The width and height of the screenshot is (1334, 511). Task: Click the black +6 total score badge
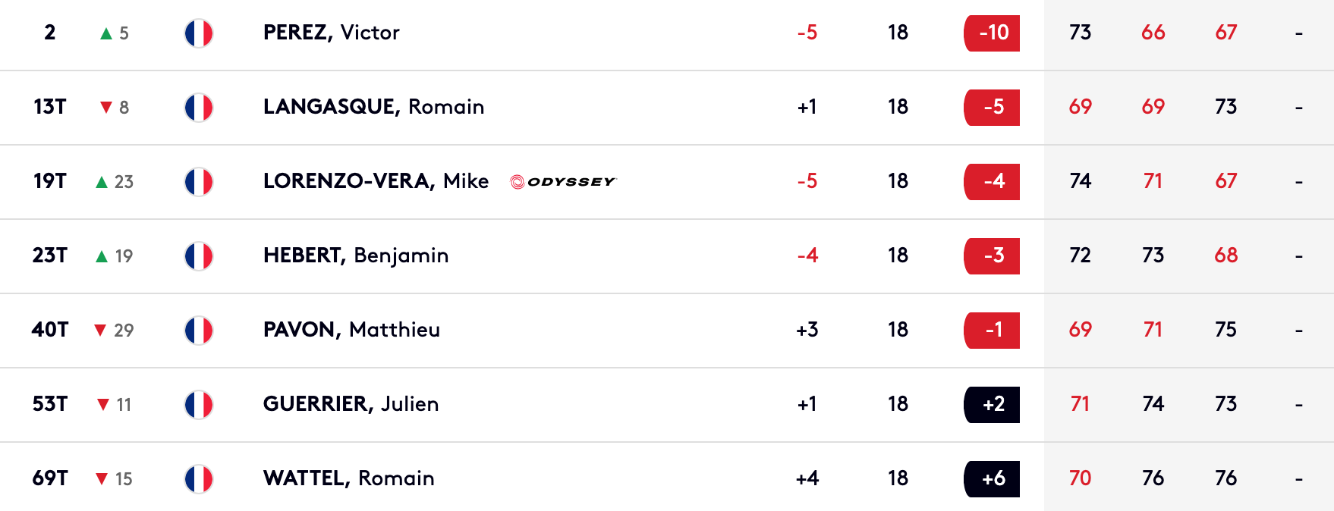(992, 479)
